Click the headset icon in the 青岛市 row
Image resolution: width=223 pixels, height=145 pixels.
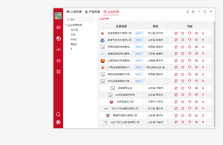point(189,94)
